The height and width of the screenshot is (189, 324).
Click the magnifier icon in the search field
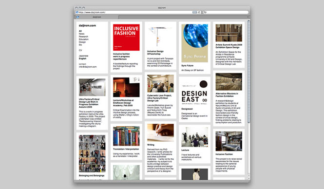[205, 12]
